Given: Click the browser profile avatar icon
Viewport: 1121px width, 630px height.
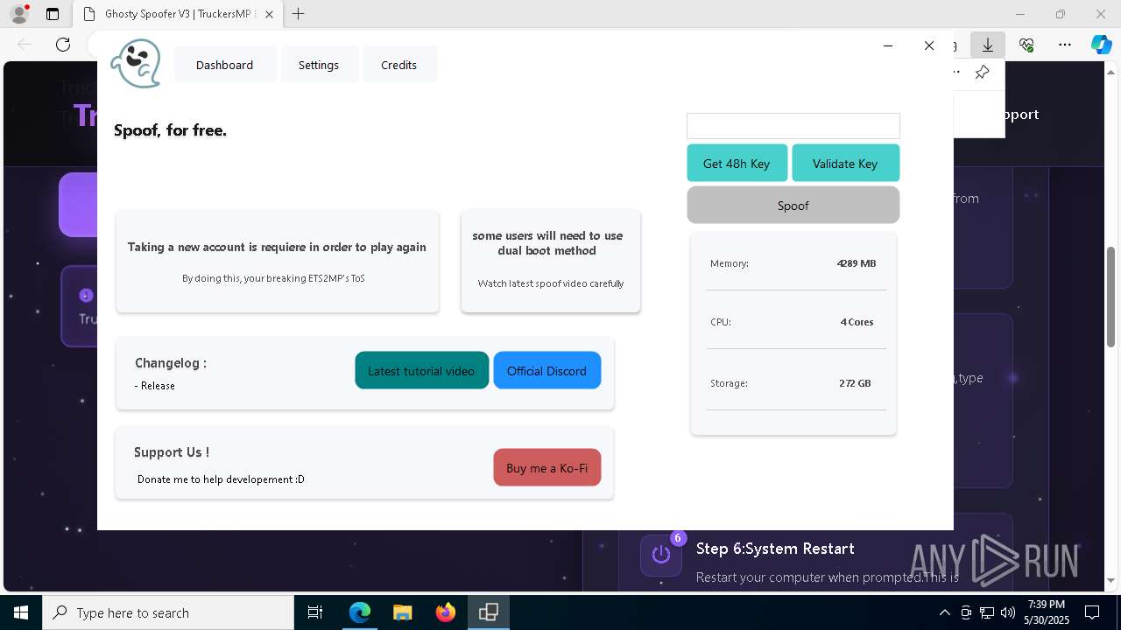Looking at the screenshot, I should coord(18,14).
